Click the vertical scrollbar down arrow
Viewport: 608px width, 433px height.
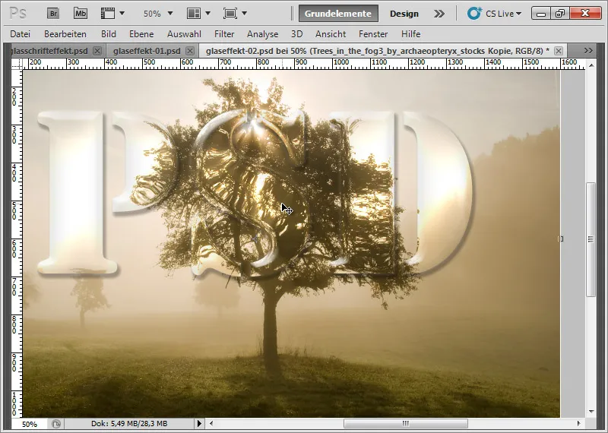coord(591,411)
